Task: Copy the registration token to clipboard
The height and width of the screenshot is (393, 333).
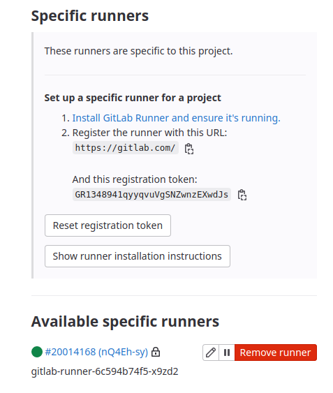Action: (242, 195)
